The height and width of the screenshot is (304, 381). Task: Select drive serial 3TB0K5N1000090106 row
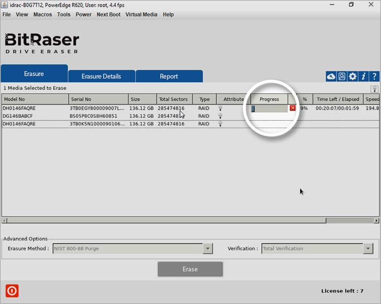click(x=190, y=124)
